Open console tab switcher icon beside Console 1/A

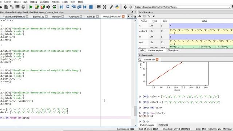pyautogui.click(x=140, y=60)
